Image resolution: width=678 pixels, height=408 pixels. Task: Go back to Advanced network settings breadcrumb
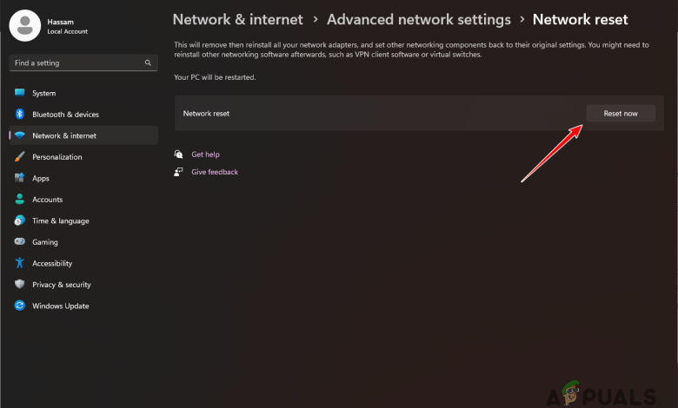pos(418,19)
